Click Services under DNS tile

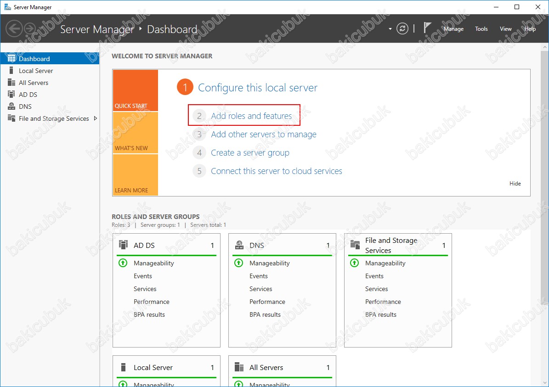tap(260, 289)
